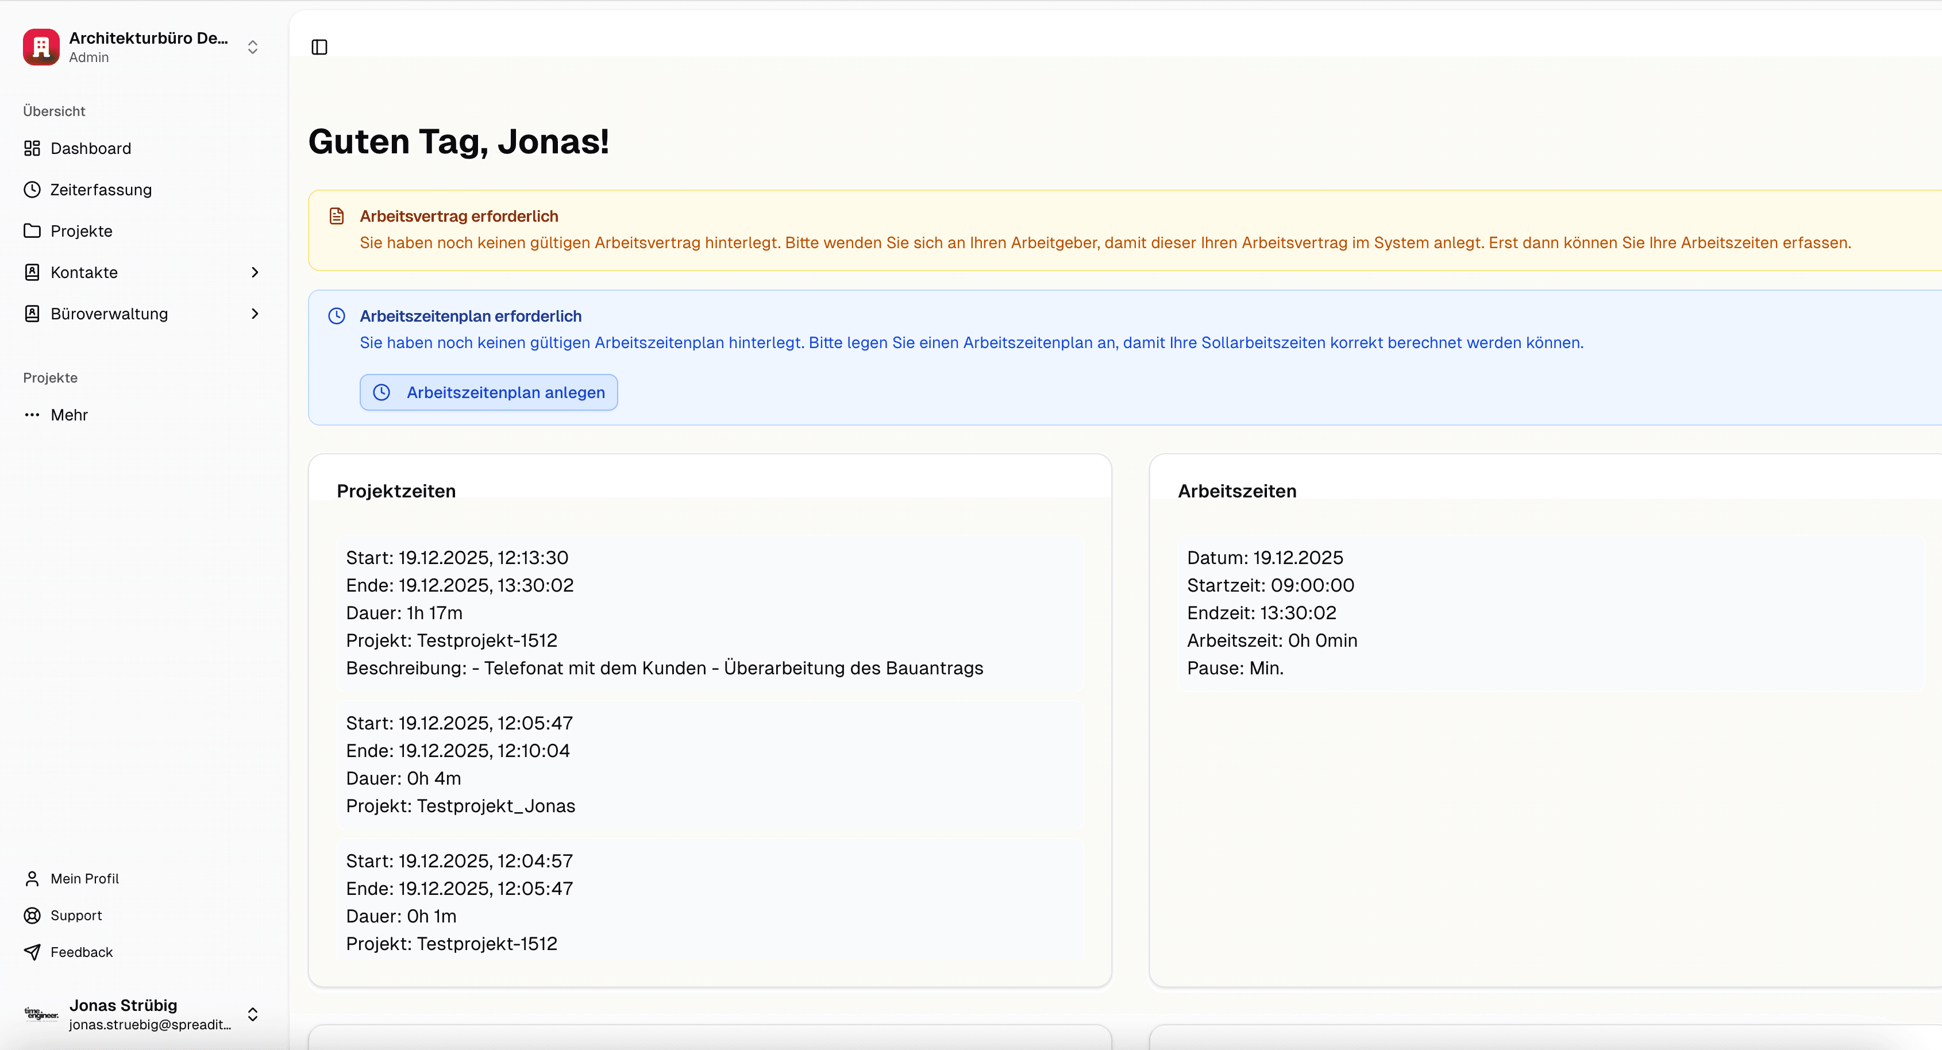Image resolution: width=1942 pixels, height=1050 pixels.
Task: Click Arbeitszeitenplan anlegen button
Action: [488, 393]
